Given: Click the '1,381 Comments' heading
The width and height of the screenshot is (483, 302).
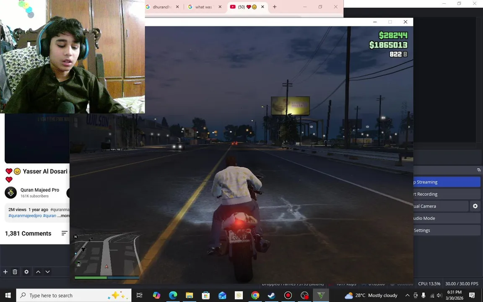Looking at the screenshot, I should pos(28,233).
